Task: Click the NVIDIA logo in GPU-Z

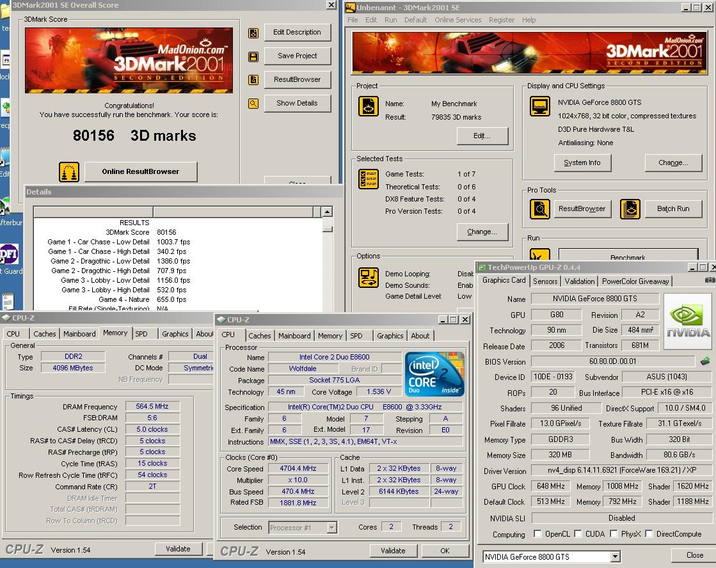Action: (688, 322)
